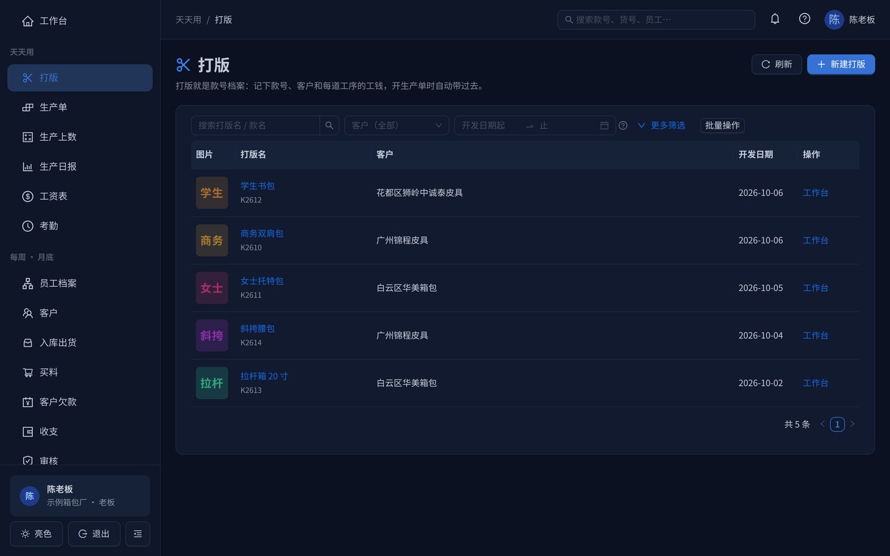Open 工作台 link for K2610 row

815,241
